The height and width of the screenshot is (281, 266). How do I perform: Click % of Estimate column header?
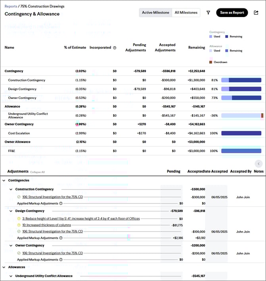pyautogui.click(x=75, y=47)
